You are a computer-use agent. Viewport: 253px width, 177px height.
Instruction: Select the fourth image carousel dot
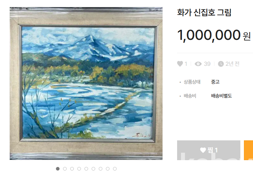[x=79, y=169]
